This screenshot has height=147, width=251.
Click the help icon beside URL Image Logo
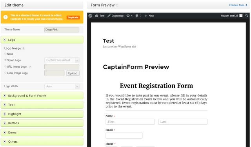pos(30,67)
